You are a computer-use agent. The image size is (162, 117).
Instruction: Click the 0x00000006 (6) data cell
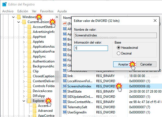[x=140, y=86]
